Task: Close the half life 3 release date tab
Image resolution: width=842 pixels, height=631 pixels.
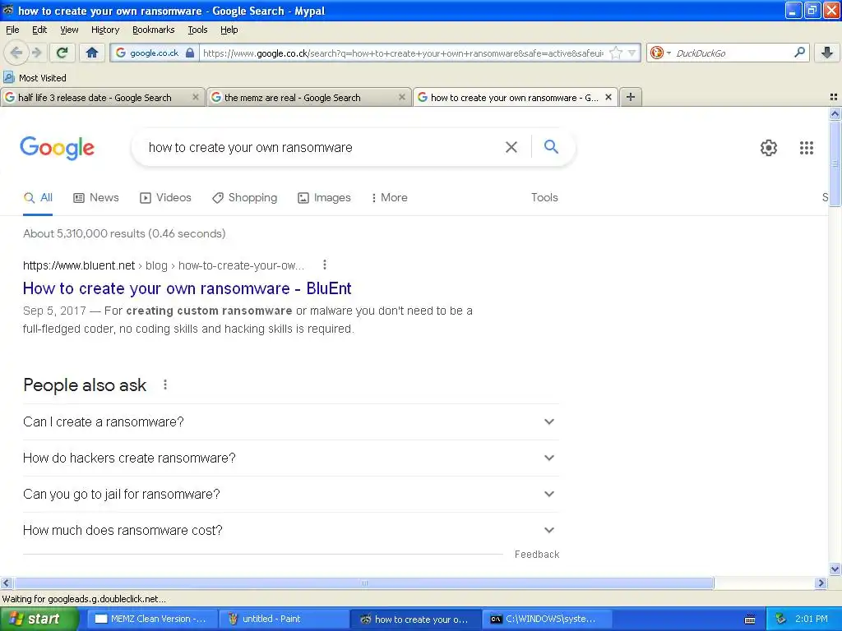Action: [196, 97]
